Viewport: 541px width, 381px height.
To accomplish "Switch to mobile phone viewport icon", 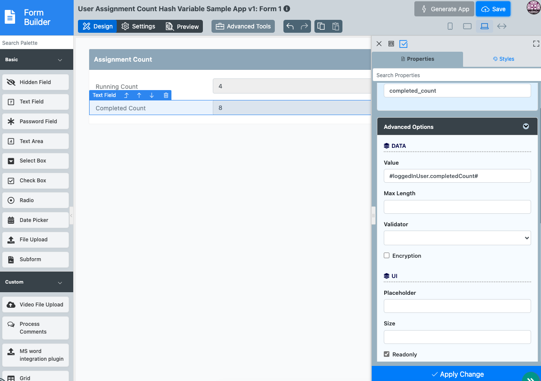I will pyautogui.click(x=450, y=26).
